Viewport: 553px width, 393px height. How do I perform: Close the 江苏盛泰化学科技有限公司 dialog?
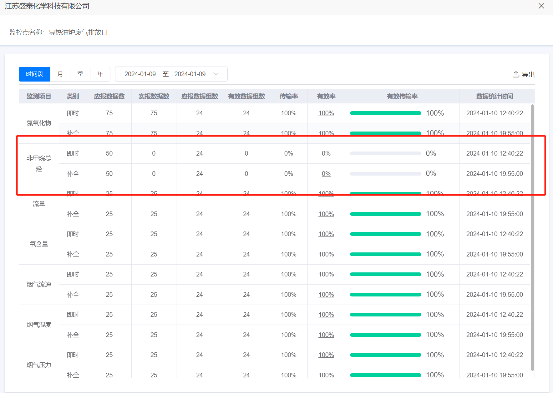pyautogui.click(x=541, y=6)
